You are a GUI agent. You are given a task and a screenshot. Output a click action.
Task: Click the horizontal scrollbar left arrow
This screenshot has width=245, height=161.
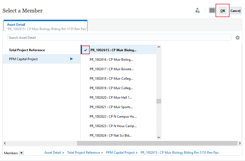pos(5,143)
